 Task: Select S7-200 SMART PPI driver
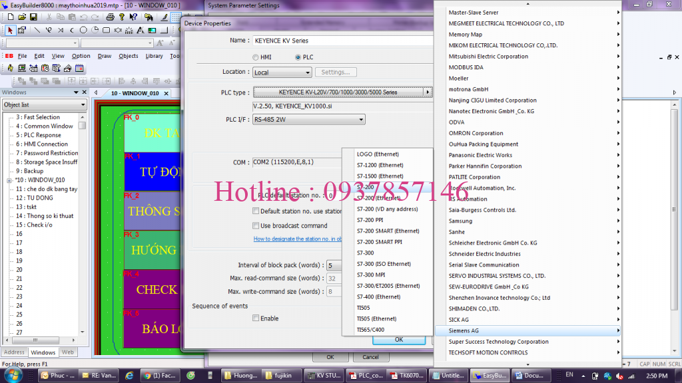(388, 242)
